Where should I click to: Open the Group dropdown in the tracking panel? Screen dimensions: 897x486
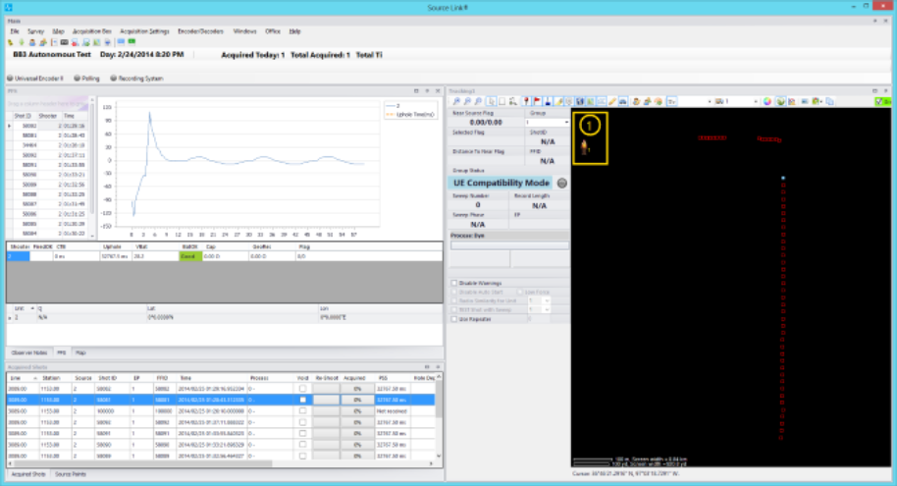pyautogui.click(x=564, y=122)
